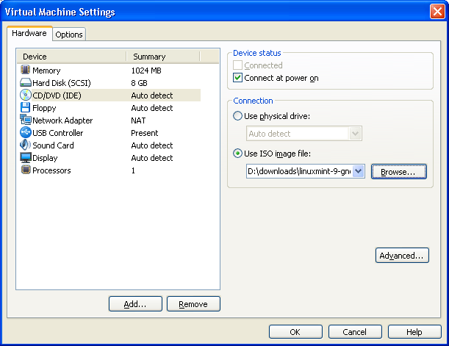Switch to the Options tab
This screenshot has height=346, width=449.
(69, 35)
